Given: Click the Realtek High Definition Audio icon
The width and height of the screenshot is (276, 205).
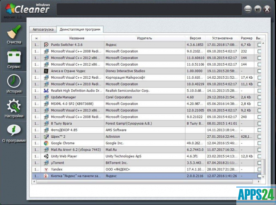Looking at the screenshot, I should click(x=46, y=91).
